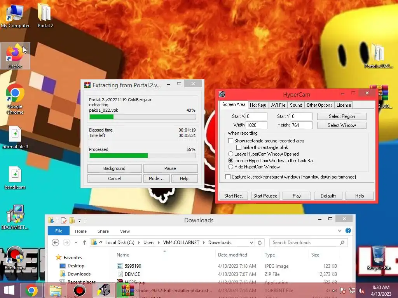Click the Width input field
The height and width of the screenshot is (298, 398).
coord(257,125)
